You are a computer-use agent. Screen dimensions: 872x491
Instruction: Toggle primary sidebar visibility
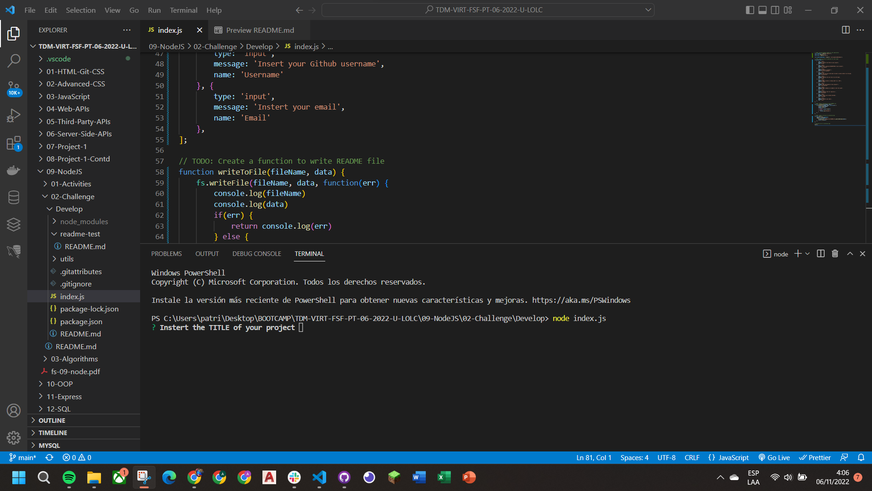click(750, 10)
